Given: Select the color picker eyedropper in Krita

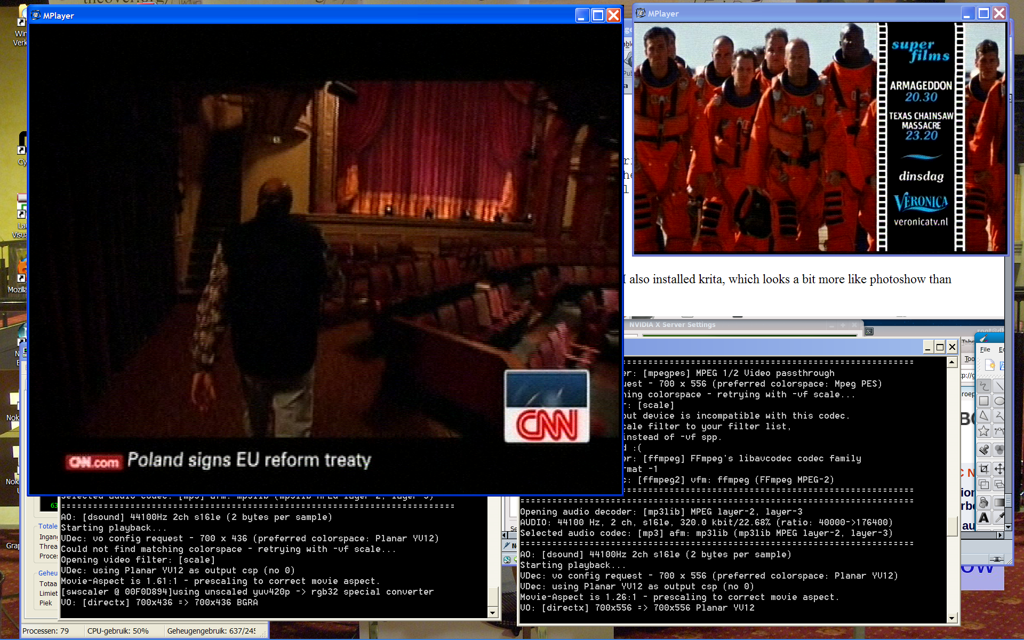Looking at the screenshot, I should [999, 517].
